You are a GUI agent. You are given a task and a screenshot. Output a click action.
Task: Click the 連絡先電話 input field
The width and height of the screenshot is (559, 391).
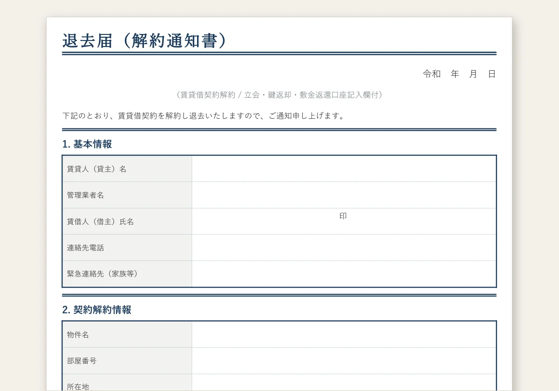(x=344, y=248)
